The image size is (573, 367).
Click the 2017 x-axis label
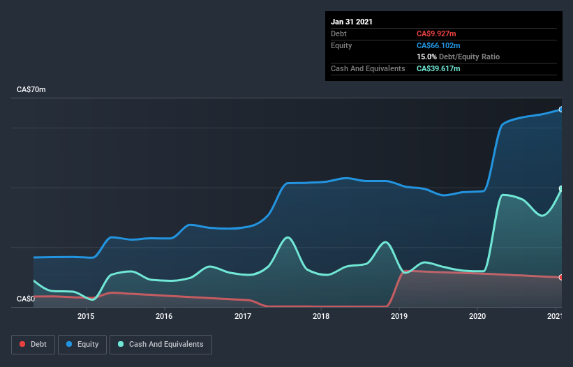tap(243, 316)
